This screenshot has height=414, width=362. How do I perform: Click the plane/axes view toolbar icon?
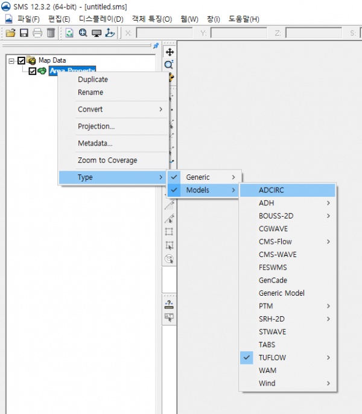110,33
